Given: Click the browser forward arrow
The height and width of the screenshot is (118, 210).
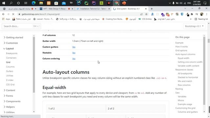Looking at the screenshot, I should coord(8,14).
